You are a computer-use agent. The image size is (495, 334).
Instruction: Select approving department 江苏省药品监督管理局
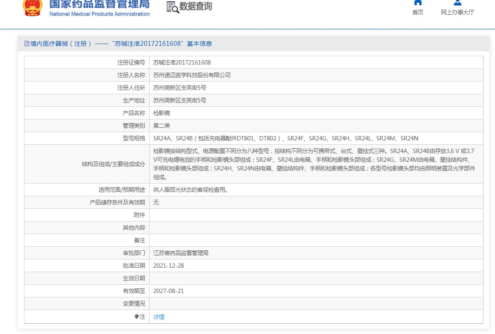tap(181, 253)
